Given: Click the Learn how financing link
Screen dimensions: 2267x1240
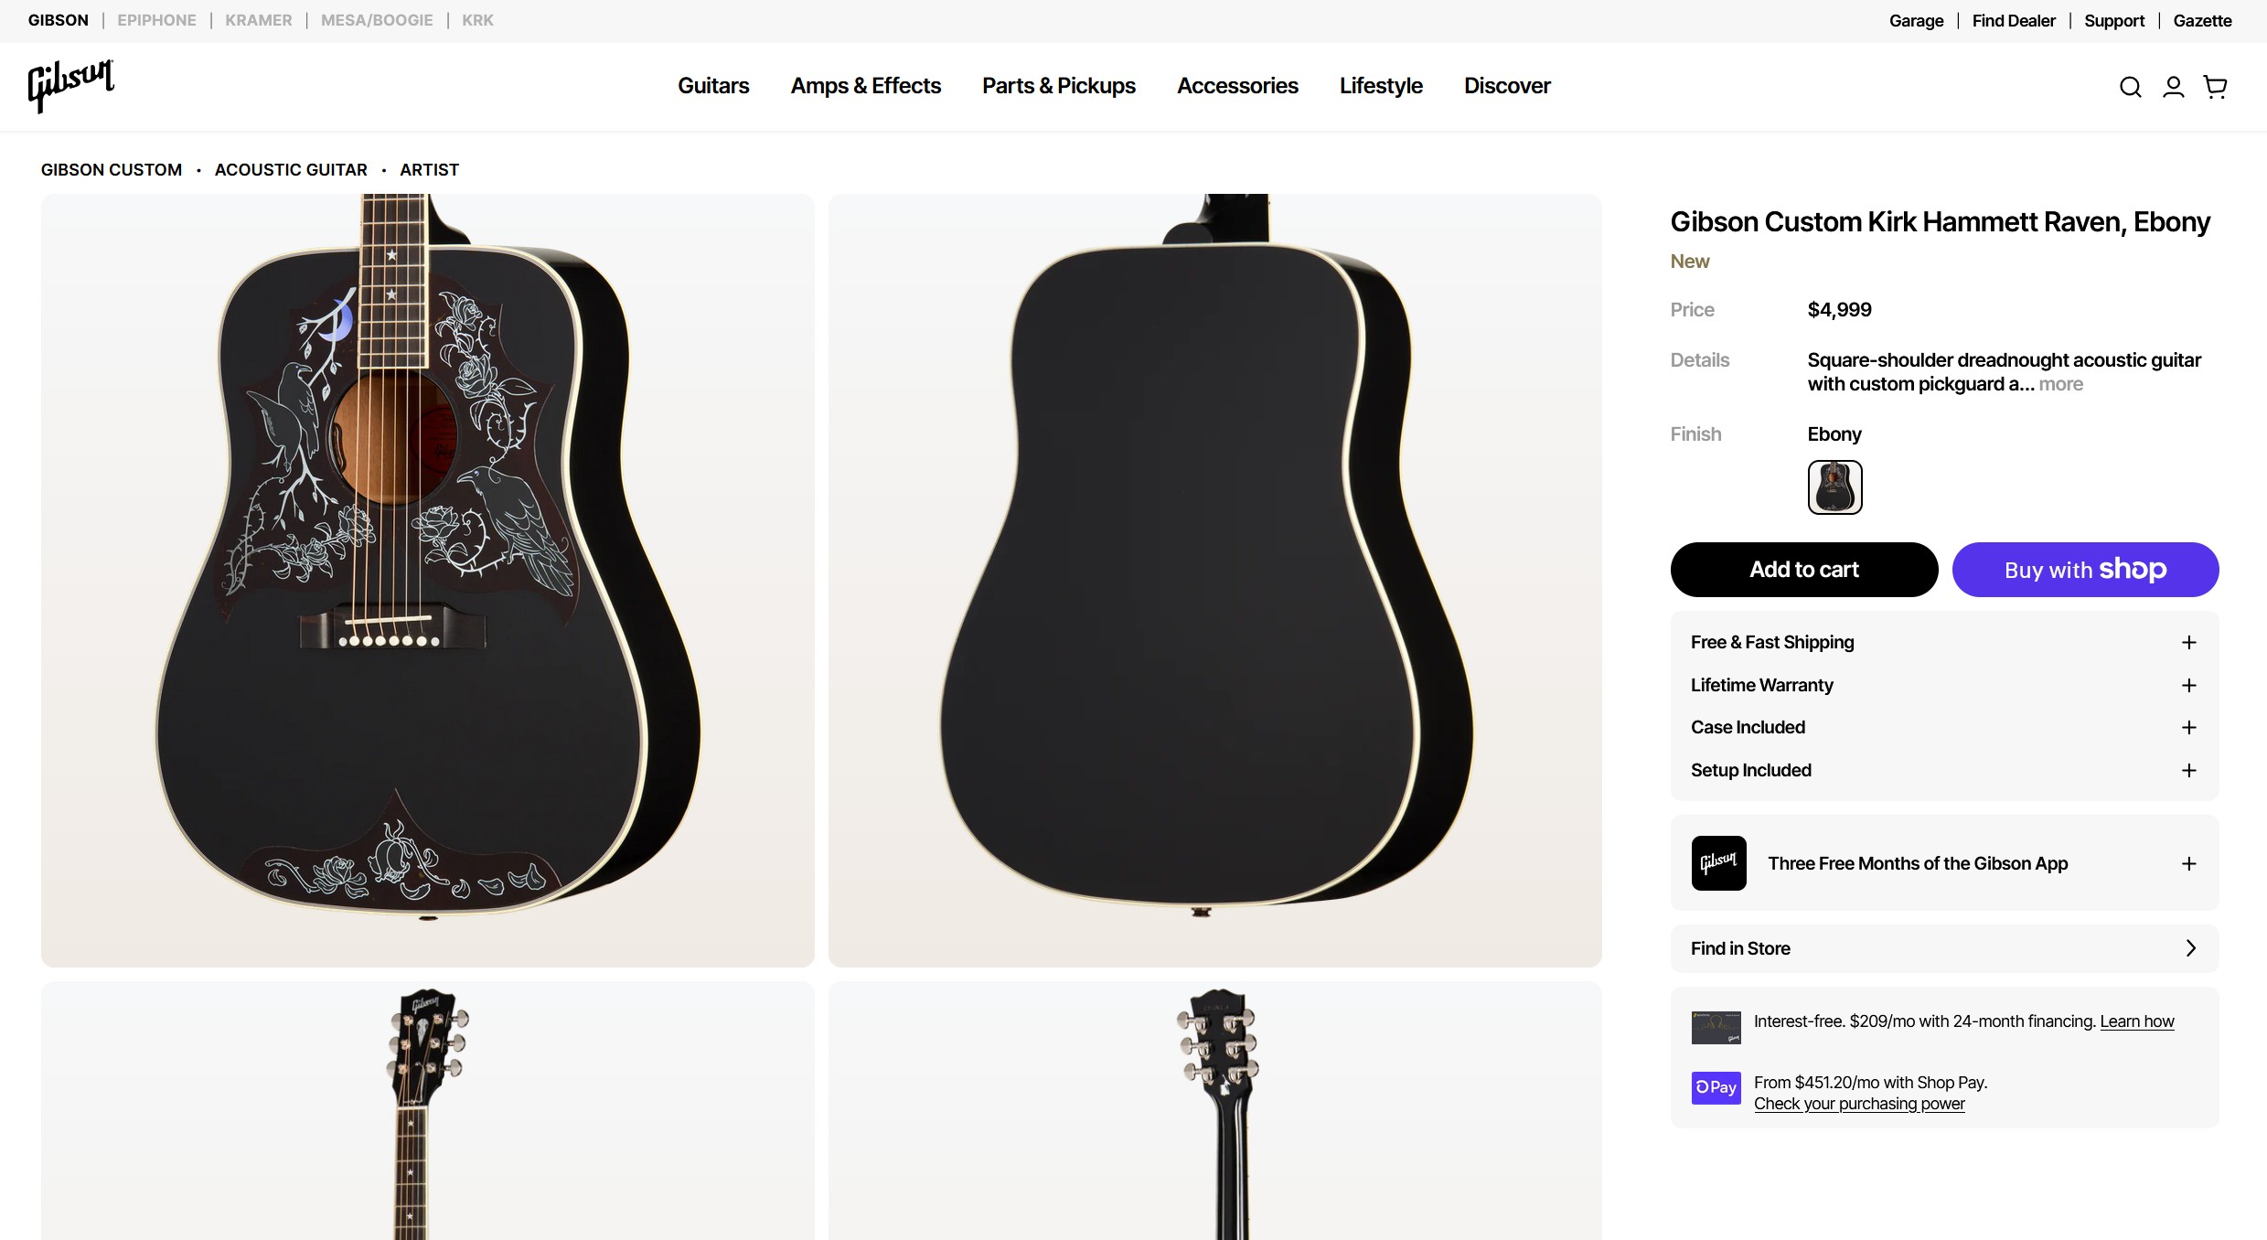Looking at the screenshot, I should [2136, 1021].
